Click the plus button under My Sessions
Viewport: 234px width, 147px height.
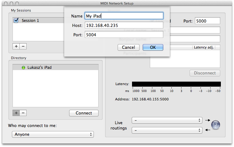(16, 46)
